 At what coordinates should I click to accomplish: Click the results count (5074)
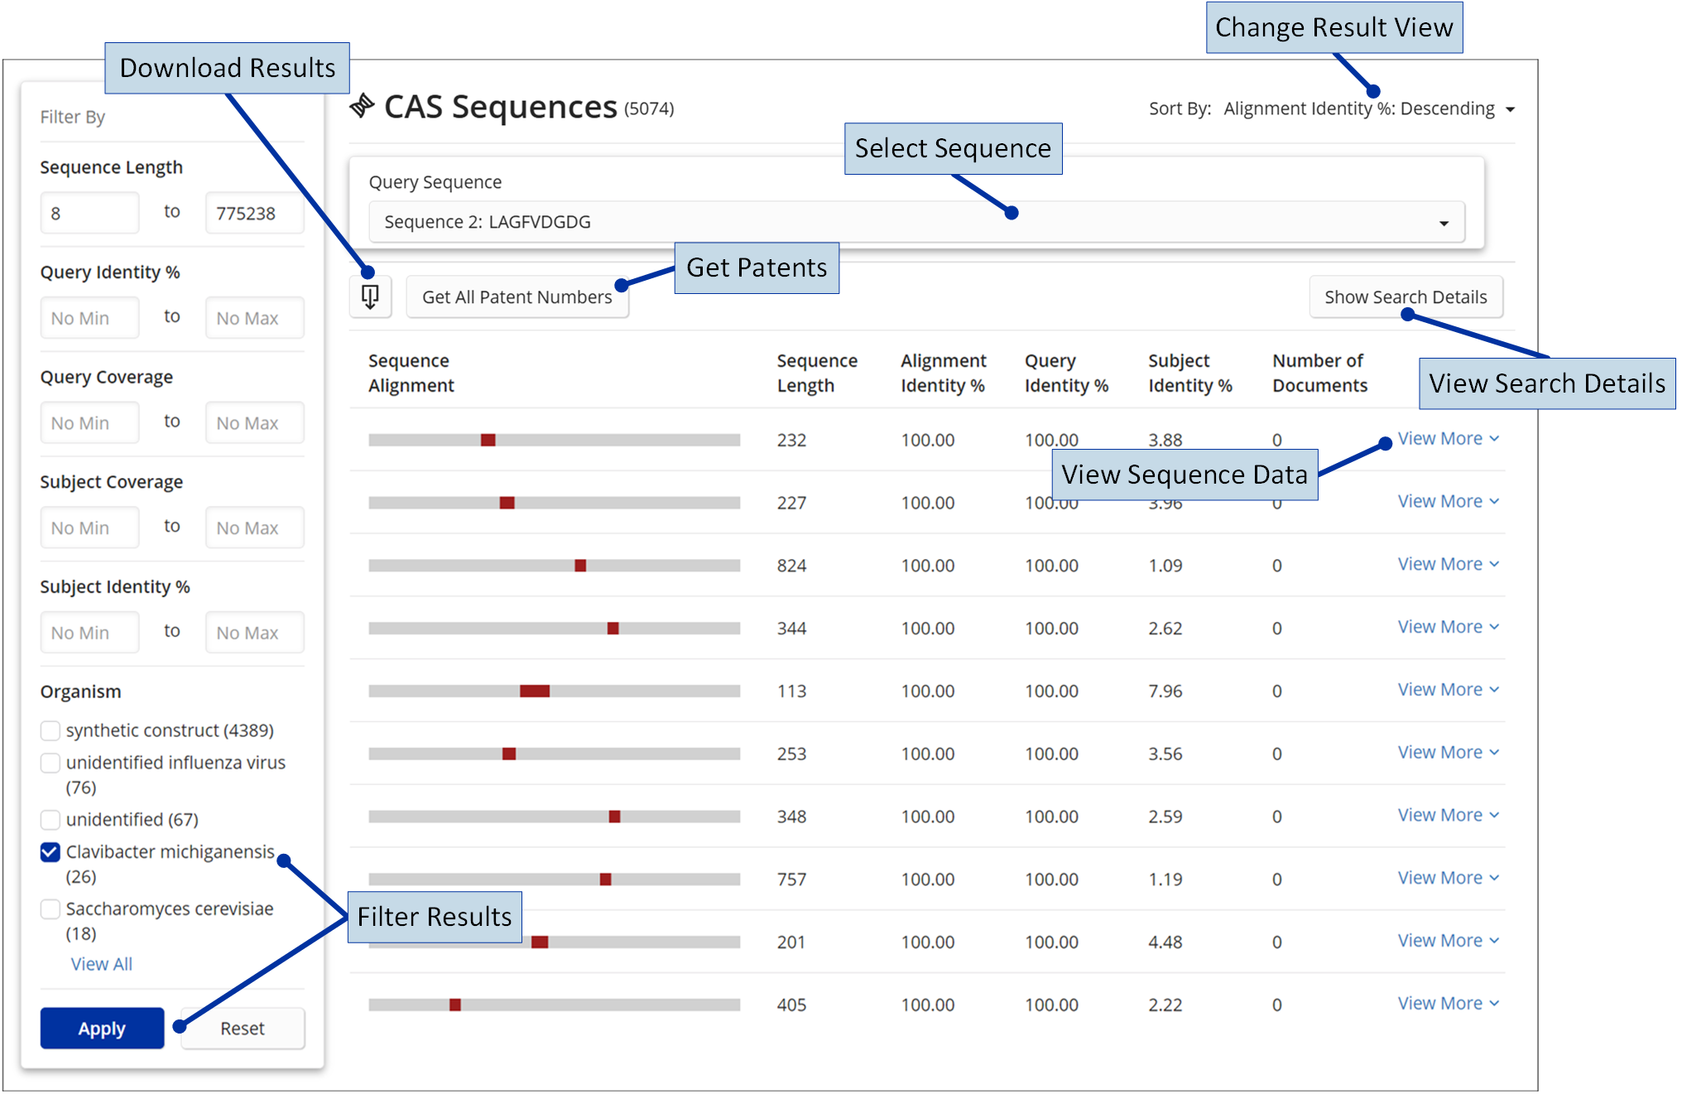point(649,108)
